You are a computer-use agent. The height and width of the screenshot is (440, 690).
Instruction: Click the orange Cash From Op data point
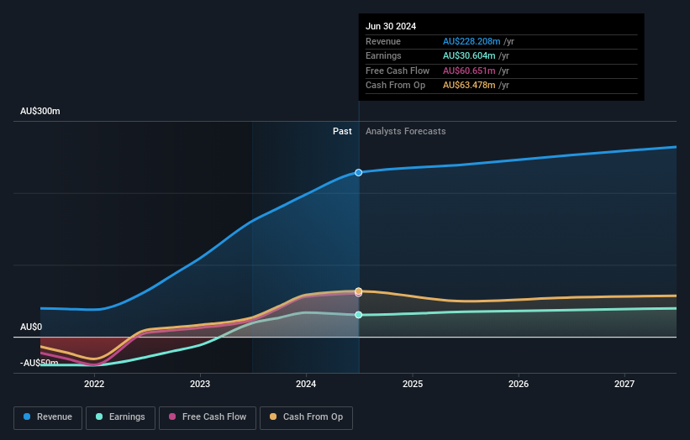359,291
